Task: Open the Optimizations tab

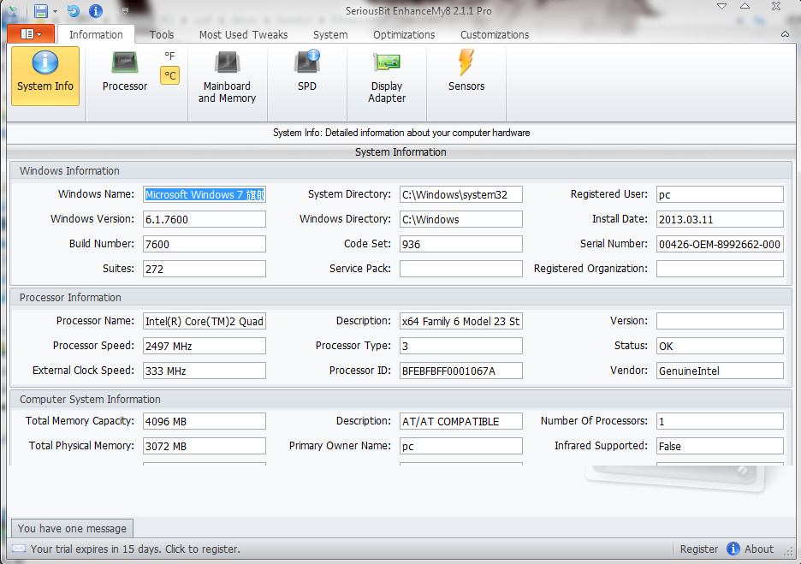Action: 404,35
